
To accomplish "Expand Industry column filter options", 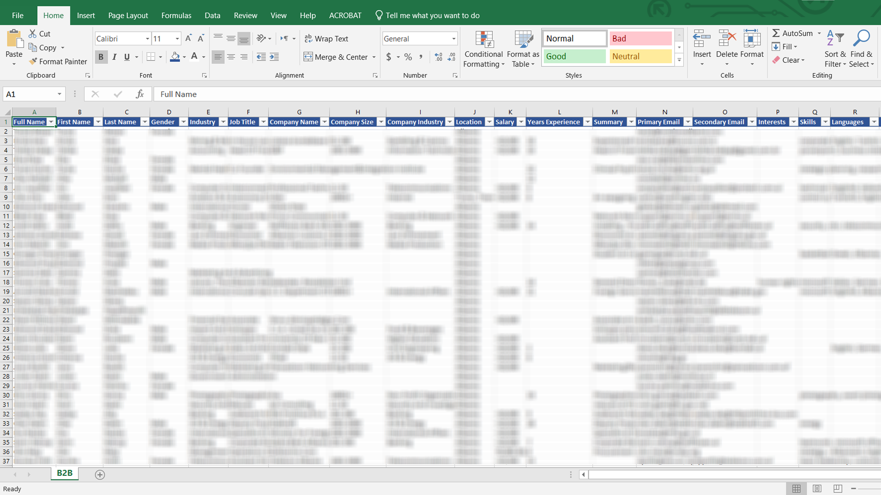I will 223,122.
